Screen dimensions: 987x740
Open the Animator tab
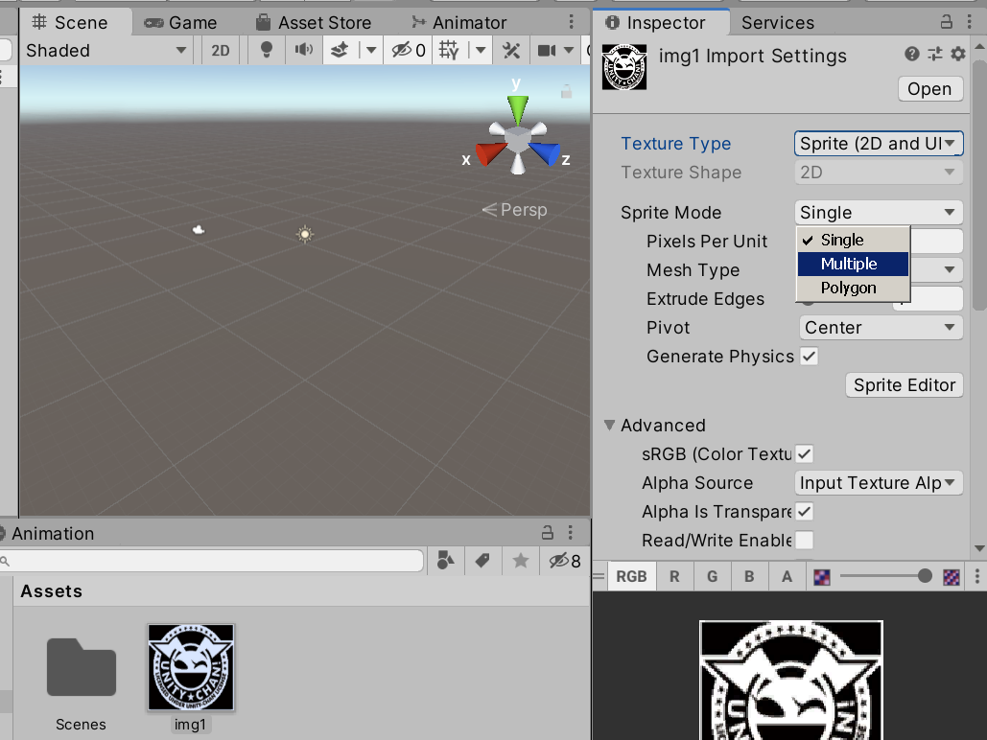coord(458,23)
